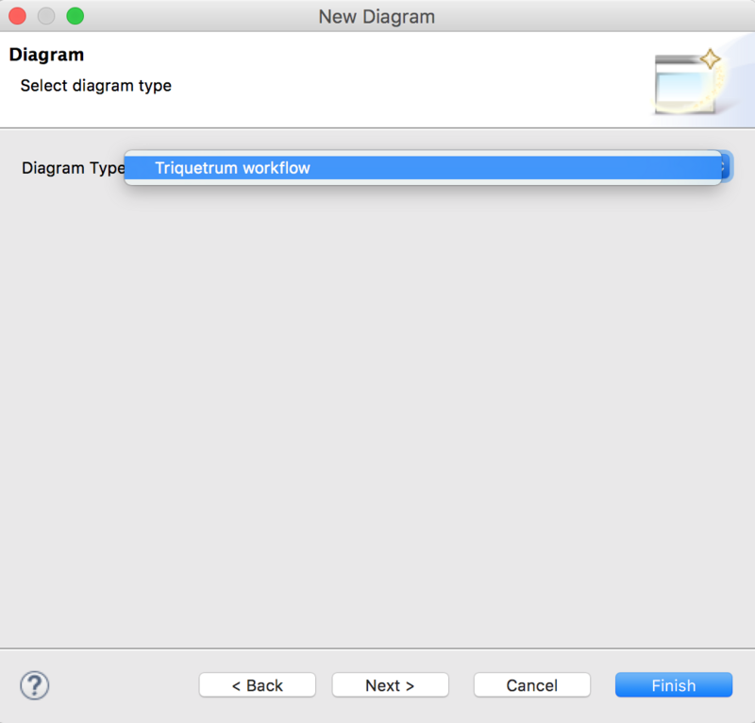Click the Select diagram type description text
755x723 pixels.
96,86
